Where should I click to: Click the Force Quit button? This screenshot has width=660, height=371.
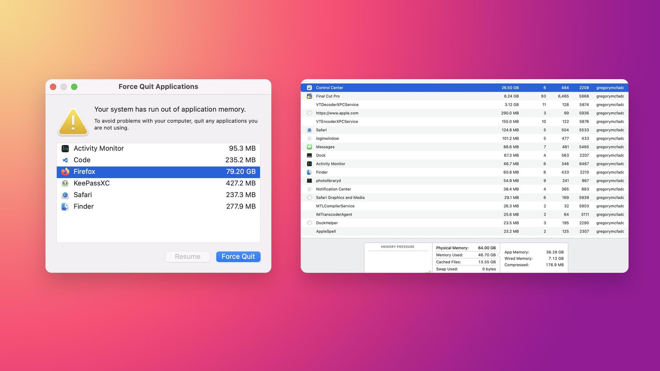pos(238,256)
